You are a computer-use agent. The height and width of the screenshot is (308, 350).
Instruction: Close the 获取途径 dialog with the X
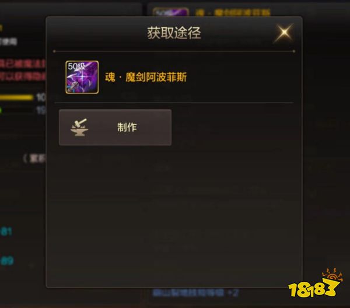point(284,33)
